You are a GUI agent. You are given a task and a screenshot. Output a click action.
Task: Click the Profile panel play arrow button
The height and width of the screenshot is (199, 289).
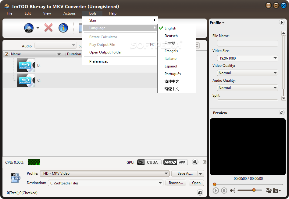pos(281,22)
